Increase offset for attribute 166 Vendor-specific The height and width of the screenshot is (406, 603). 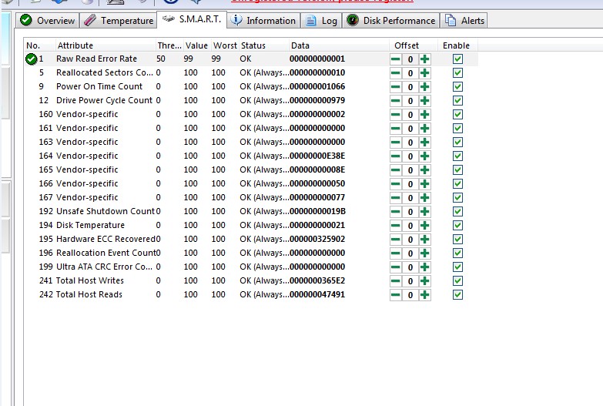(424, 184)
